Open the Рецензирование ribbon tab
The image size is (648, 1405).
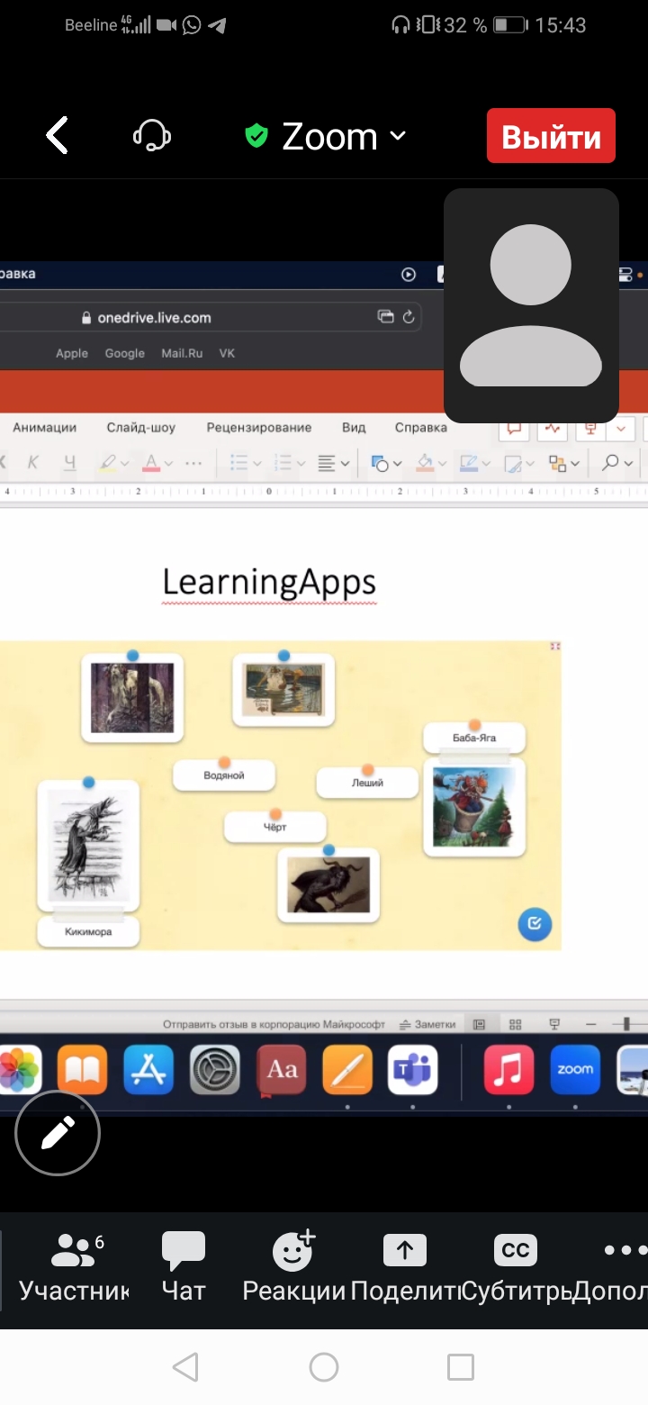(x=259, y=428)
